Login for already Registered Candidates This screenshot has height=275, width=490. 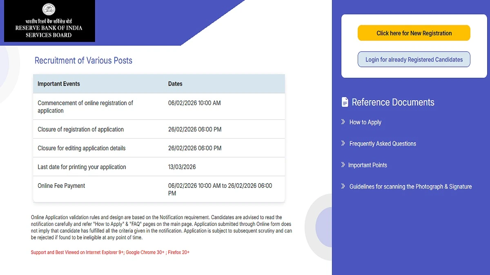[x=414, y=59]
